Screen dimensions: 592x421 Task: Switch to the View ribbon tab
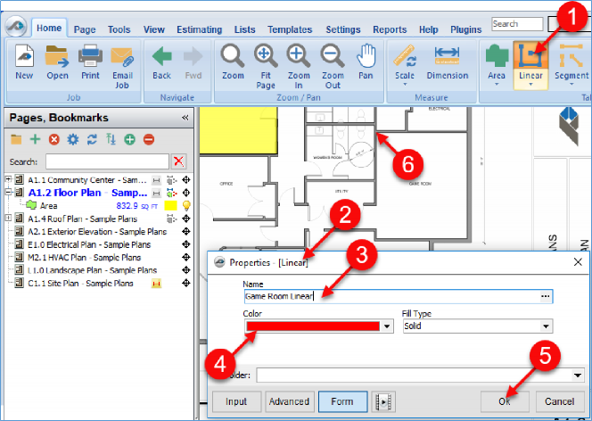point(153,29)
